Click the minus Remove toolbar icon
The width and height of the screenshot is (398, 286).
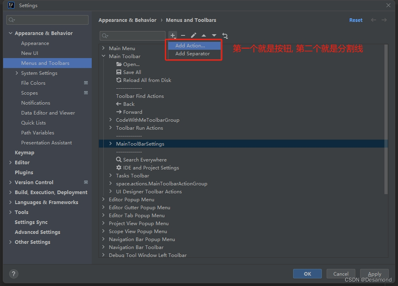[x=183, y=35]
